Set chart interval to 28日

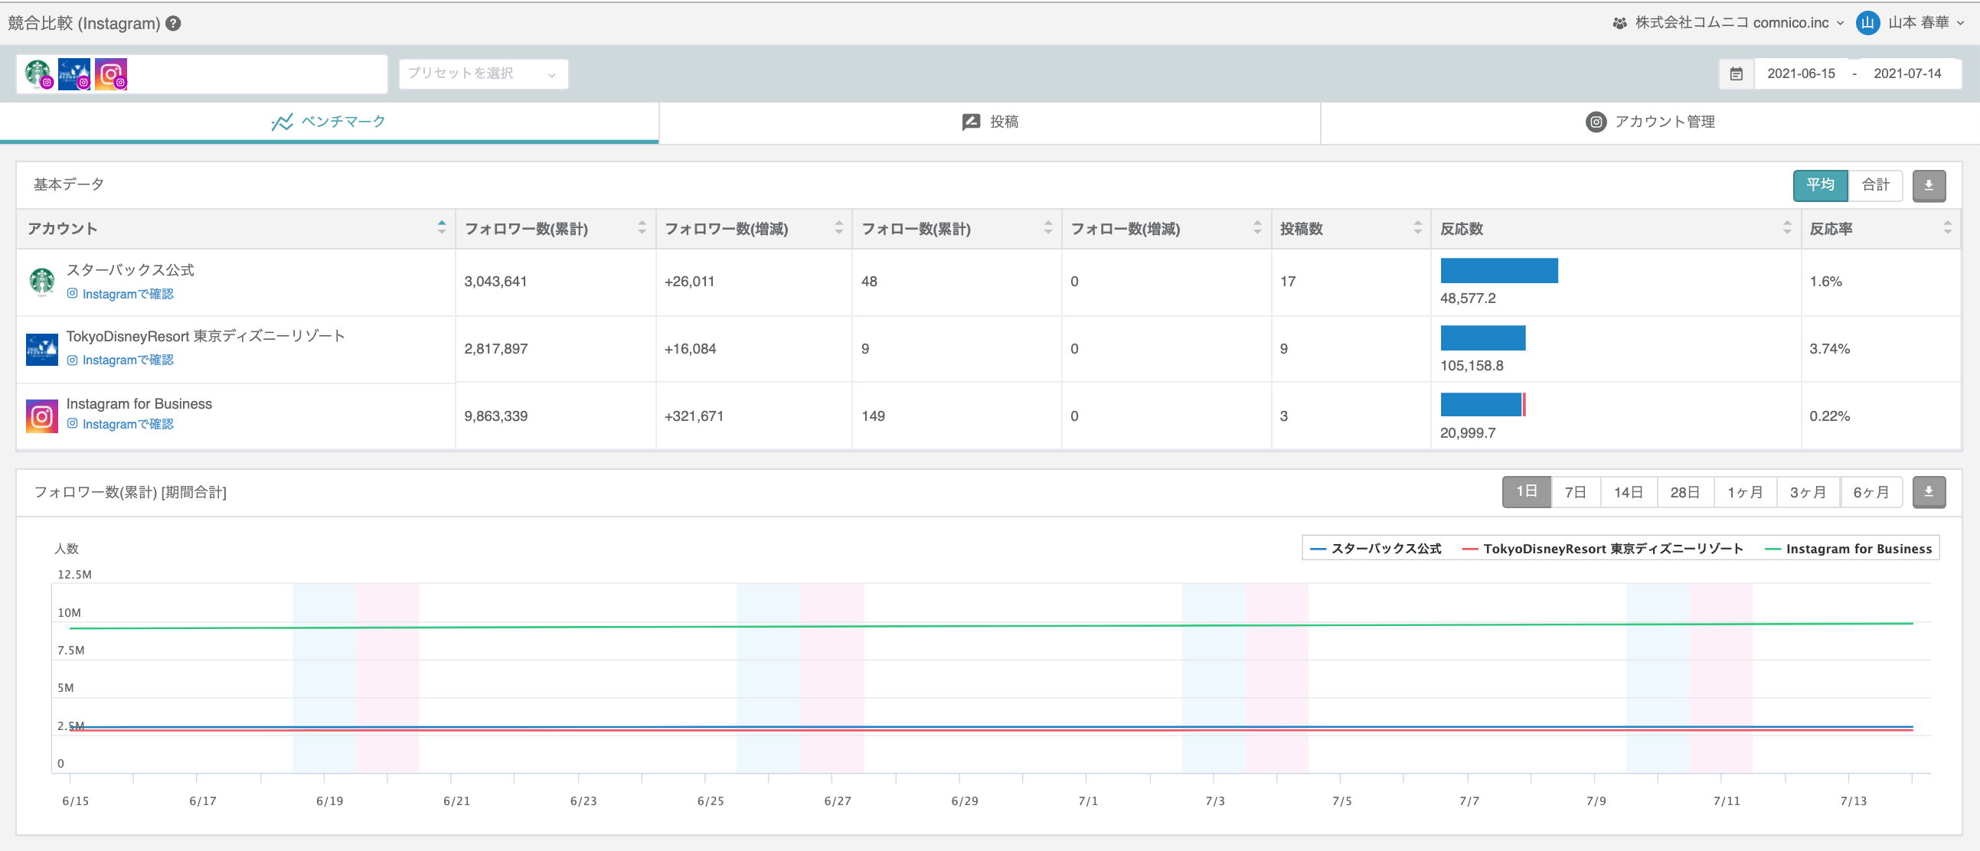[1685, 491]
